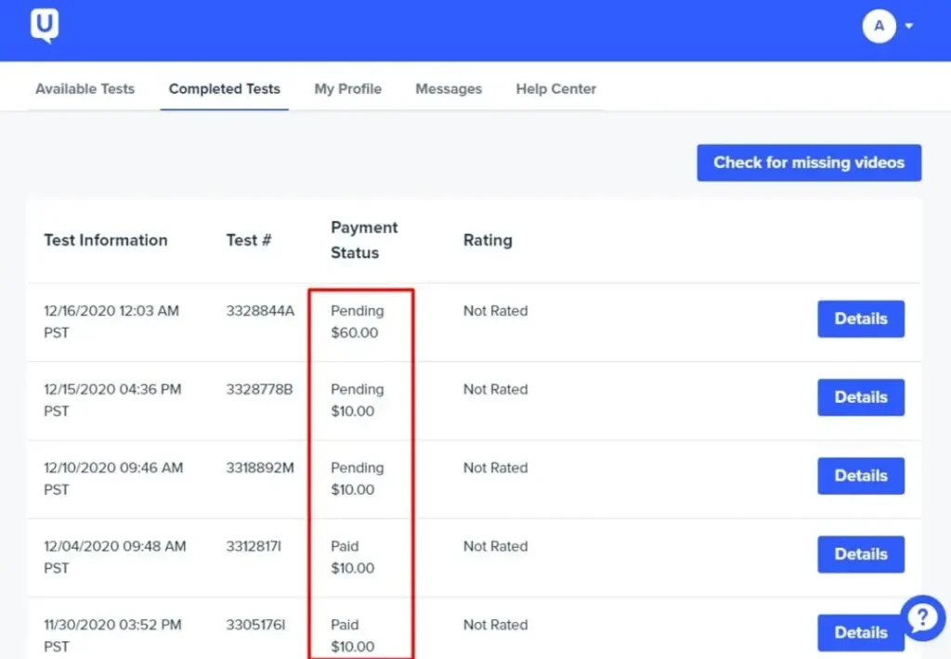The height and width of the screenshot is (659, 951).
Task: Select test number 3305176I
Action: coord(255,625)
